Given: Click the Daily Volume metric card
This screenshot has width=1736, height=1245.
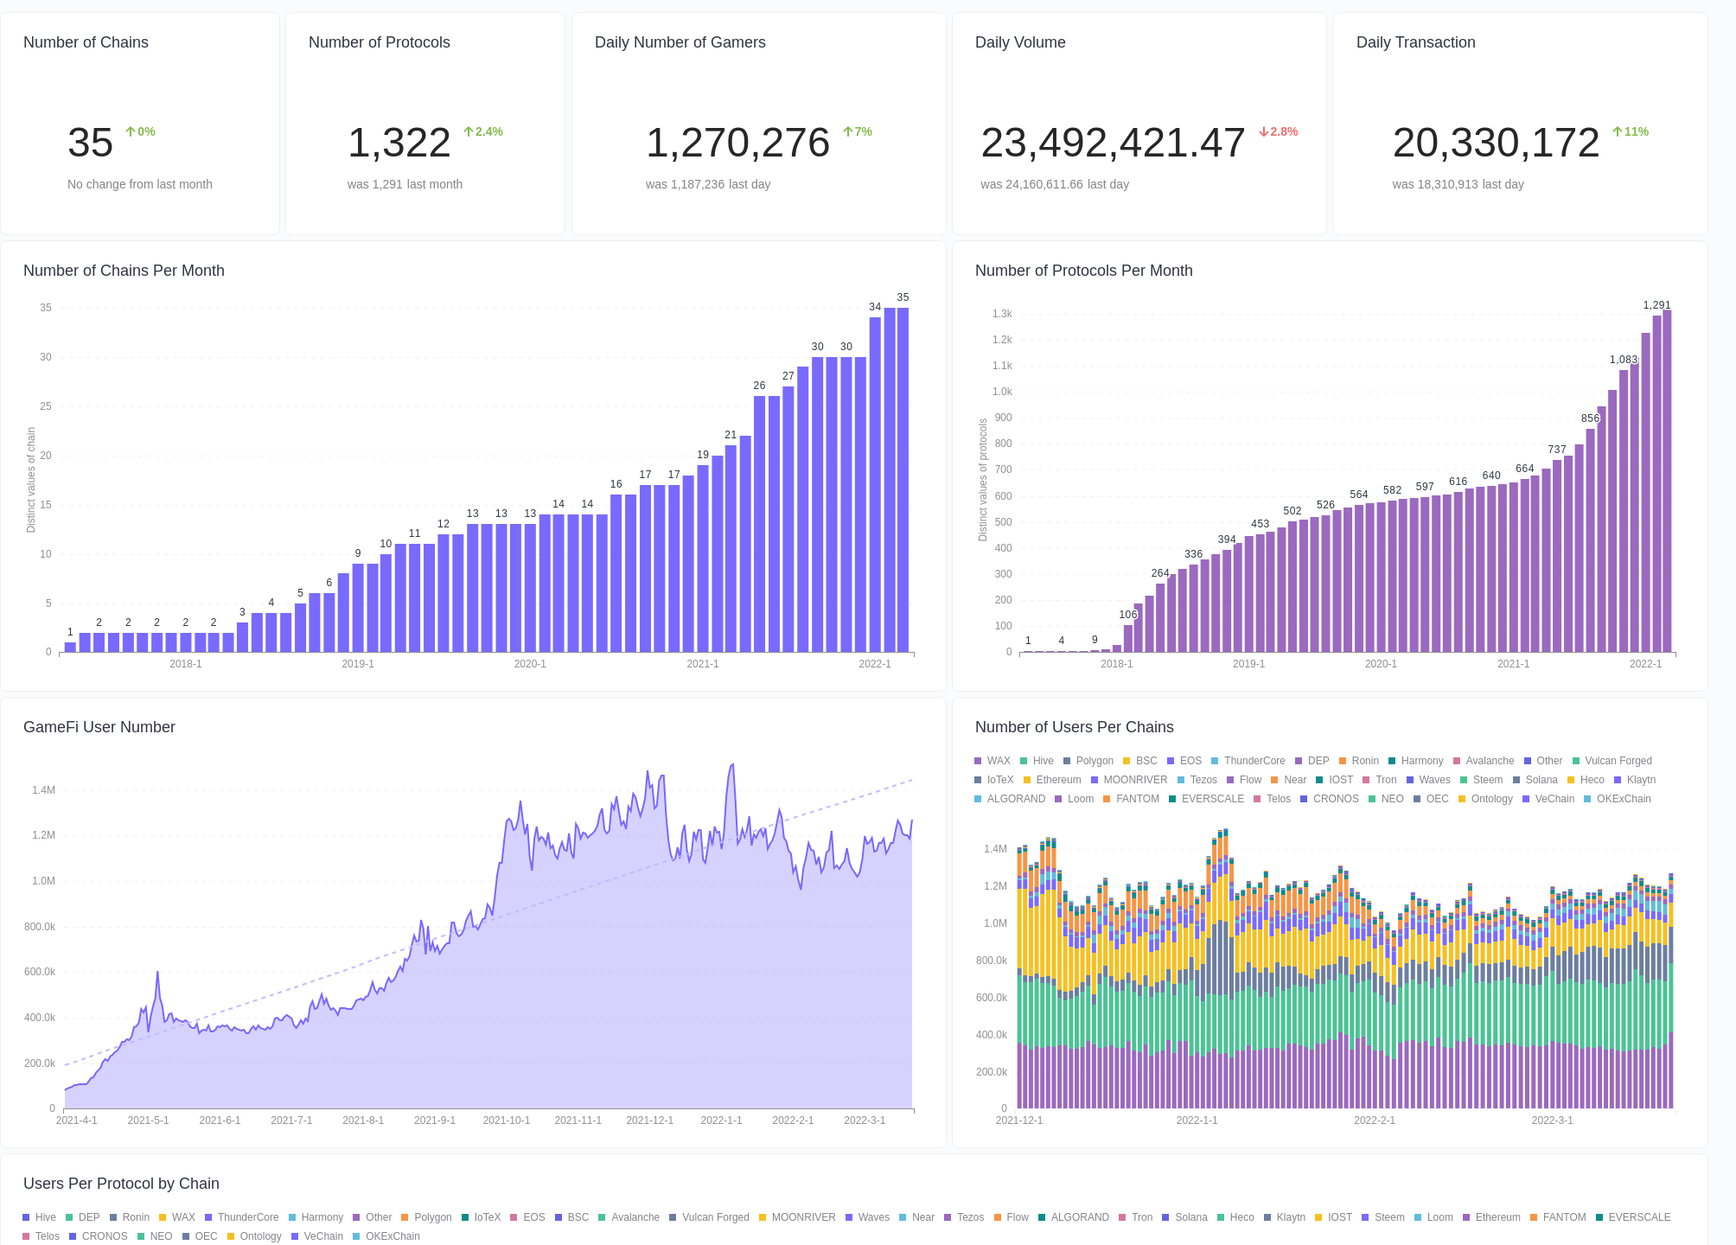Looking at the screenshot, I should pos(1139,121).
